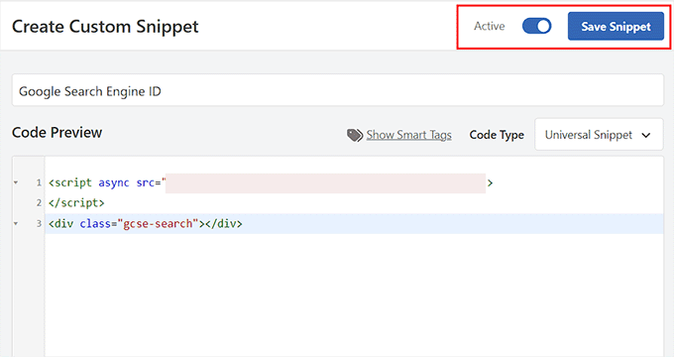The width and height of the screenshot is (674, 357).
Task: Click the redacted src URL in line 1
Action: [x=325, y=183]
